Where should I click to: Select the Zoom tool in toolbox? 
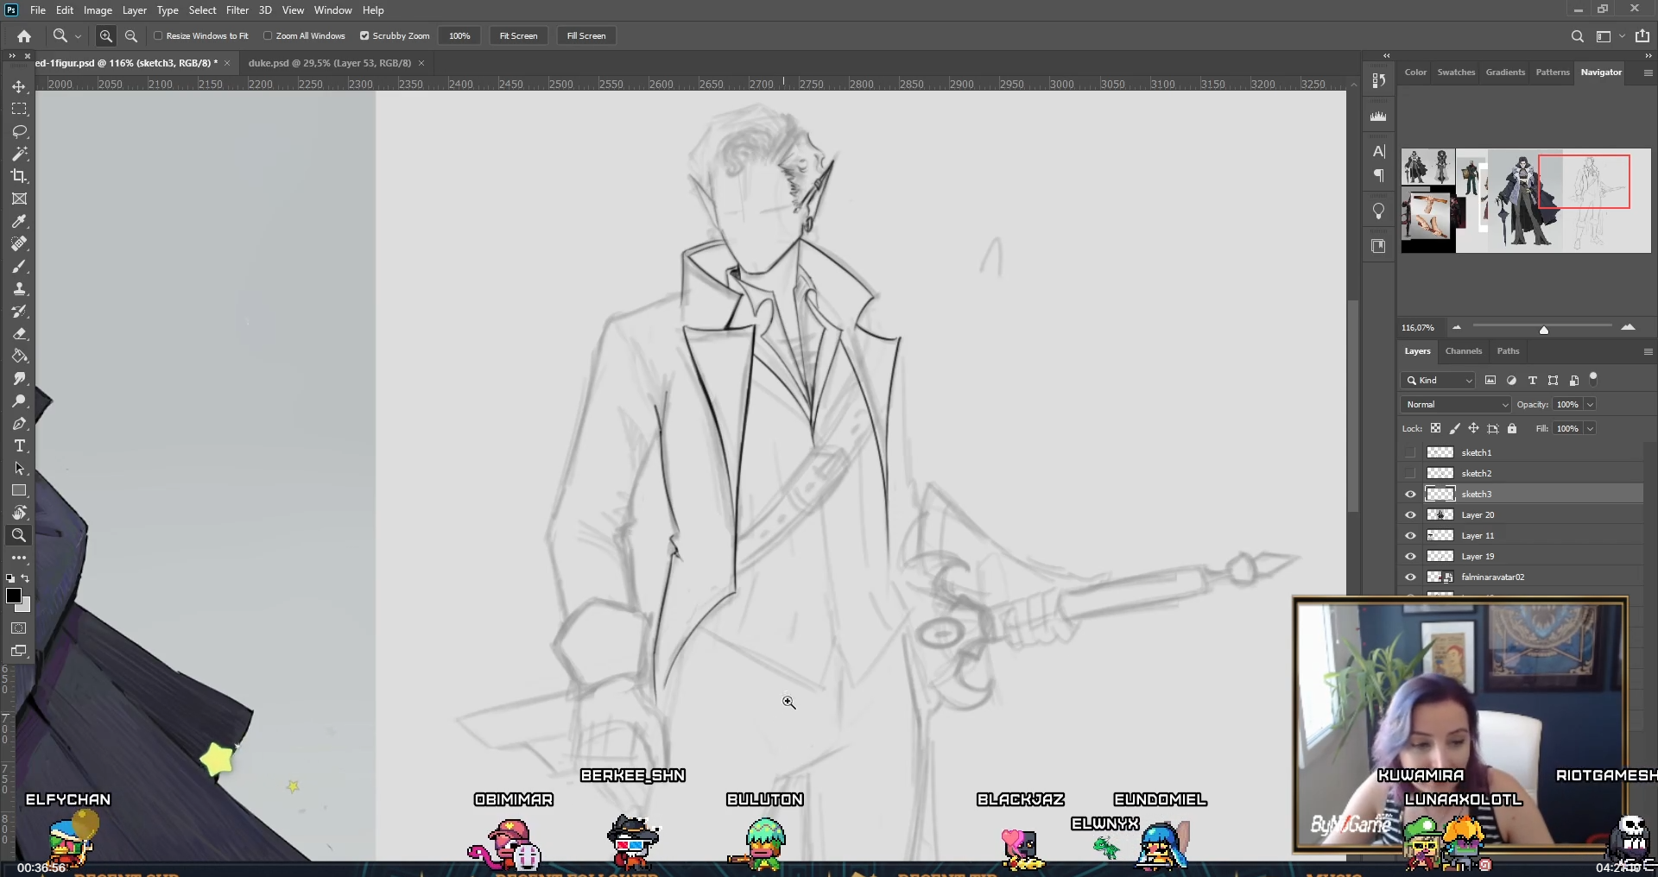[19, 535]
